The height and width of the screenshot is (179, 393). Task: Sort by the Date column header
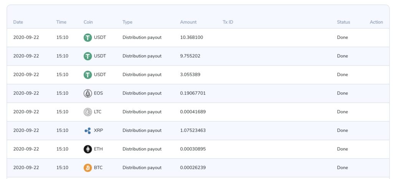pos(18,22)
